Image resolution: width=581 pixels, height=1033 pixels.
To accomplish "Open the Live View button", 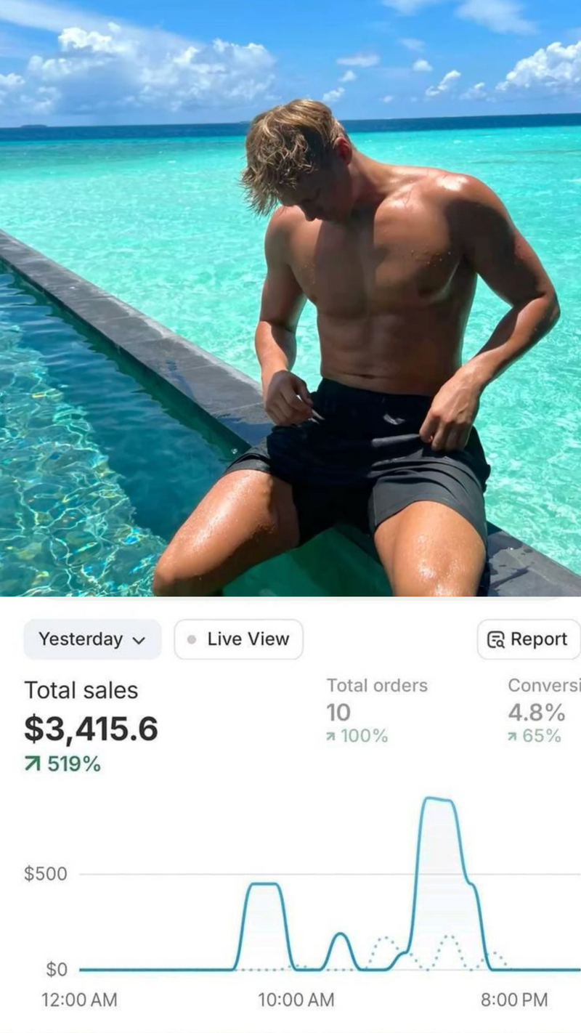I will coord(239,639).
